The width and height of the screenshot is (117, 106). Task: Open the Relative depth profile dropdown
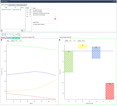22,5
